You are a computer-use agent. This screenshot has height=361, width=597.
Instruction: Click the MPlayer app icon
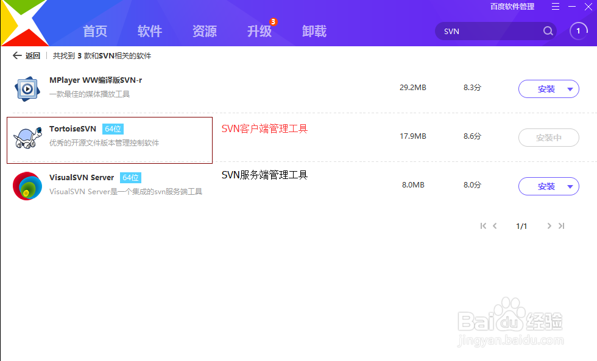click(27, 89)
